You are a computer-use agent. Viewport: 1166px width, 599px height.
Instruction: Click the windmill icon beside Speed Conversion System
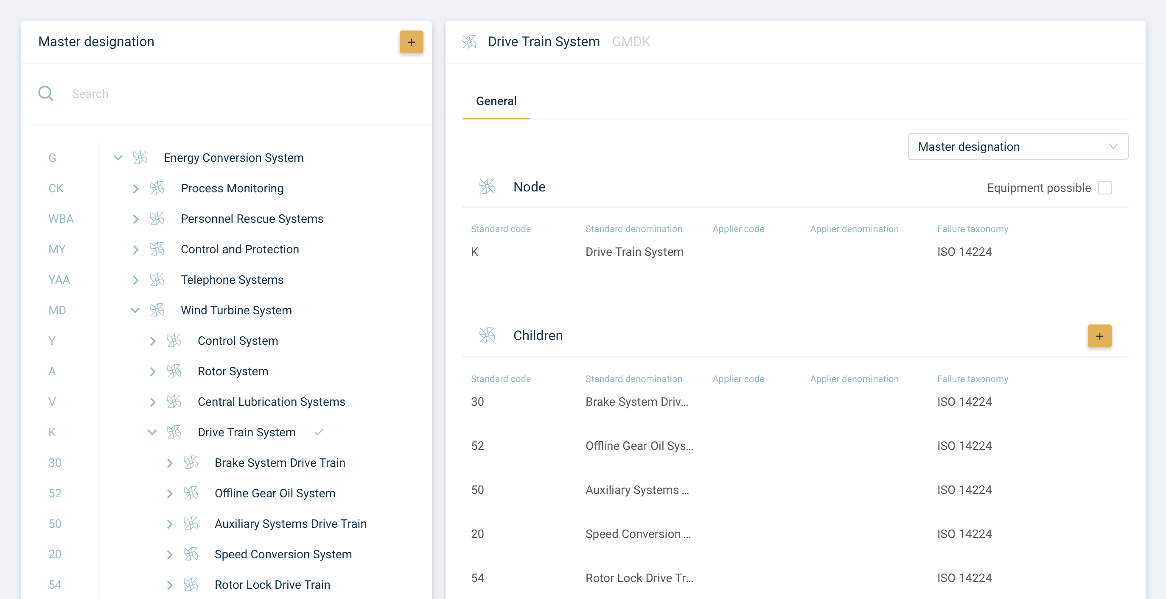tap(191, 554)
